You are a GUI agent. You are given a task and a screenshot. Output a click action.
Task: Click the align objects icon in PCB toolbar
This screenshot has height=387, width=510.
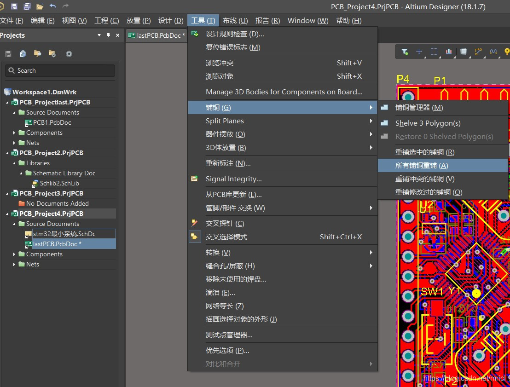[448, 52]
